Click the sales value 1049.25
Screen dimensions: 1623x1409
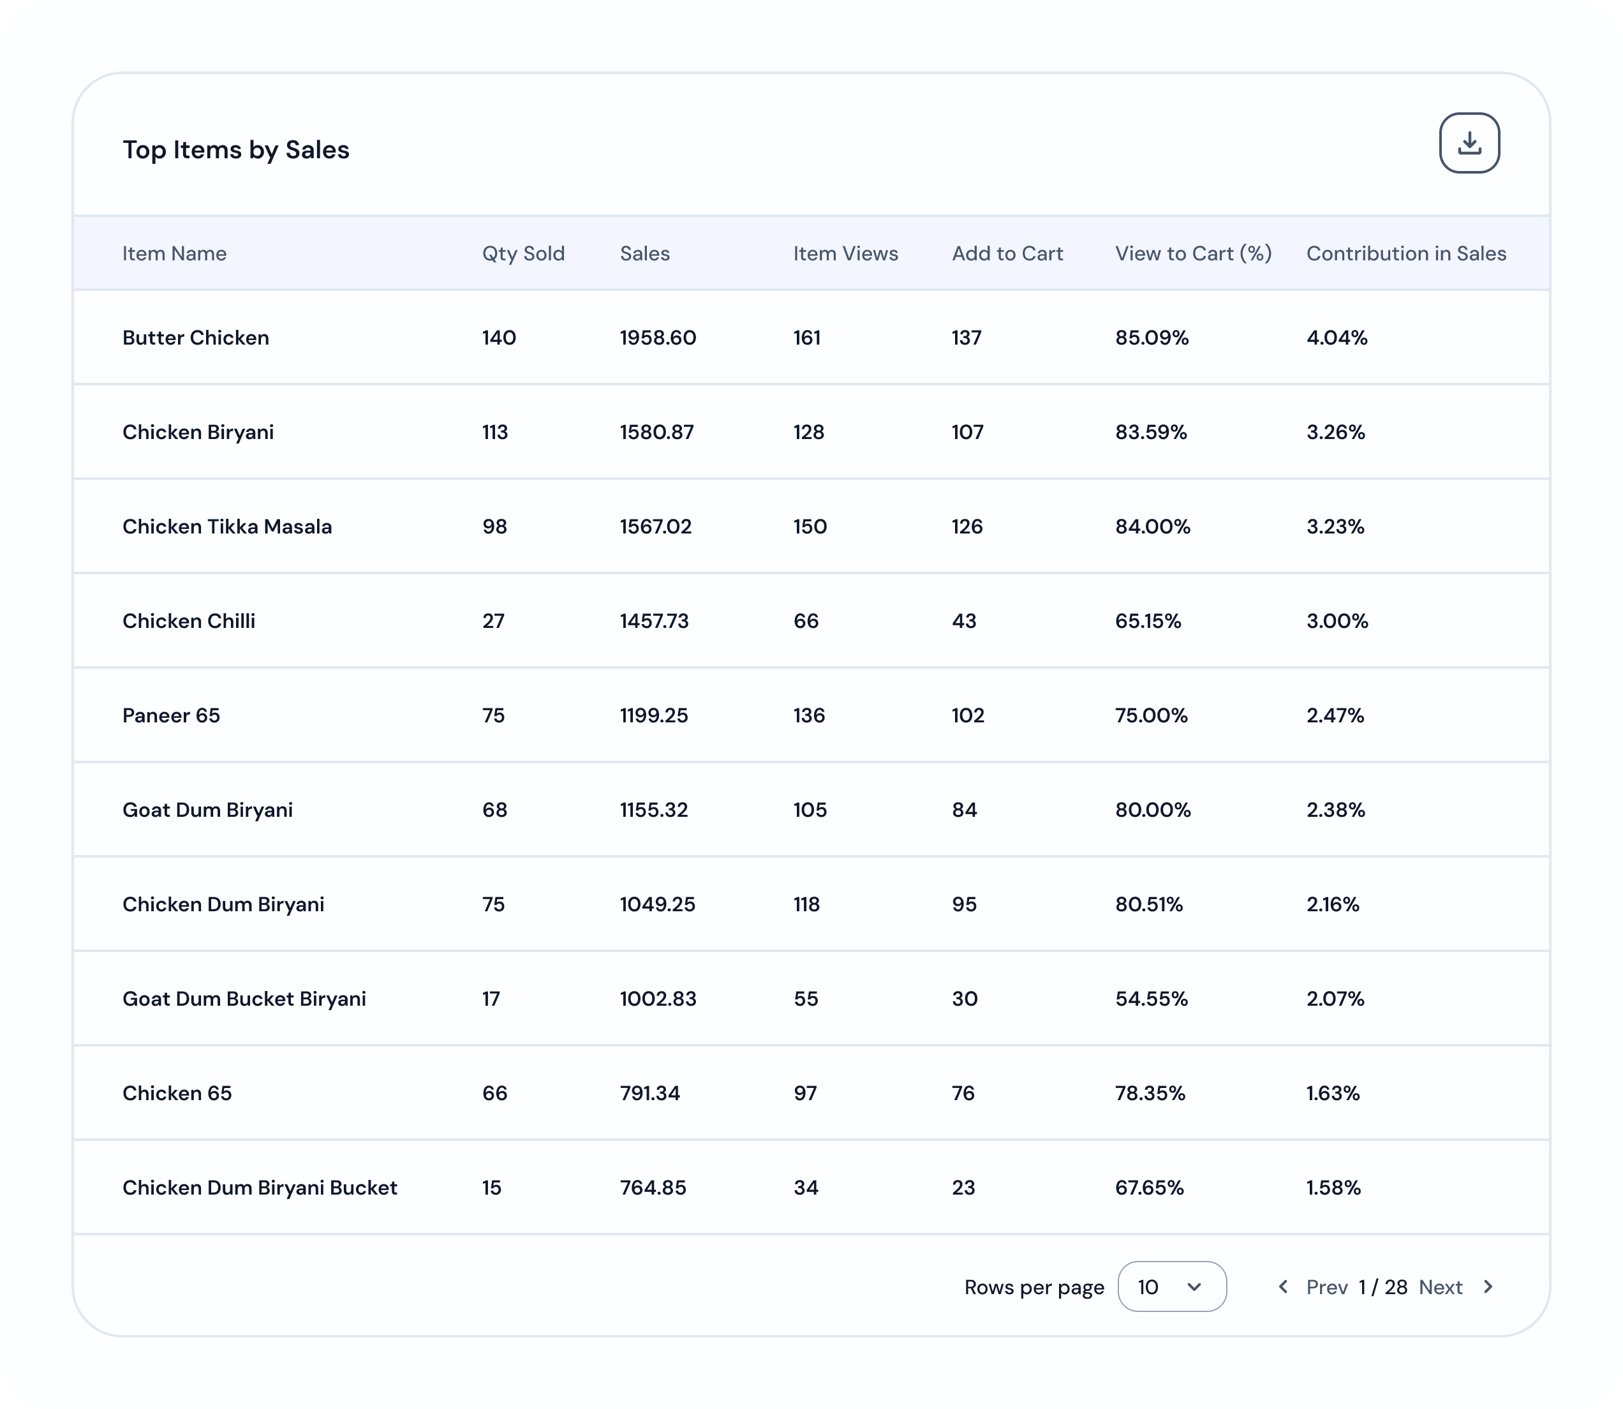[x=657, y=904]
